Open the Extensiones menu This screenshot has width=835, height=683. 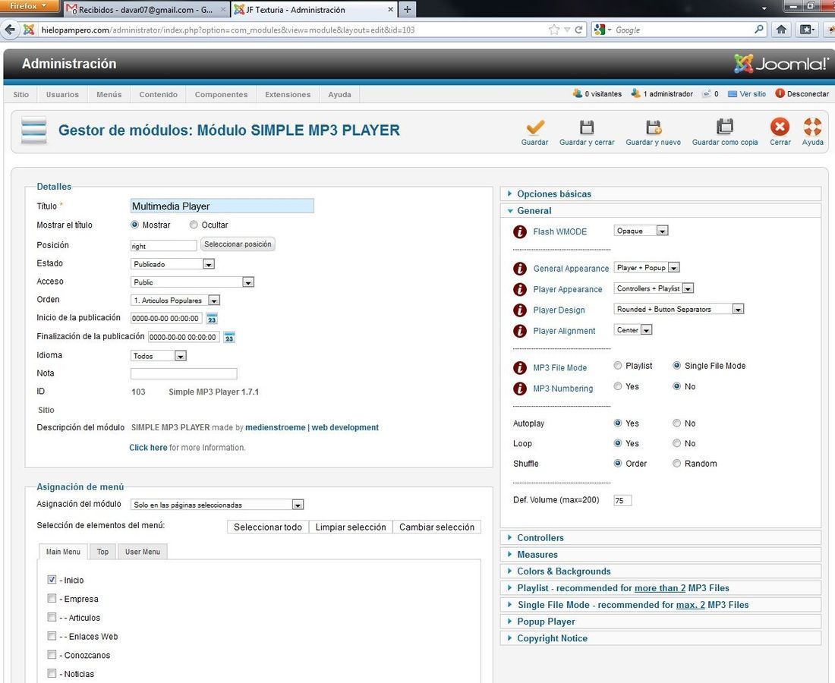point(288,94)
